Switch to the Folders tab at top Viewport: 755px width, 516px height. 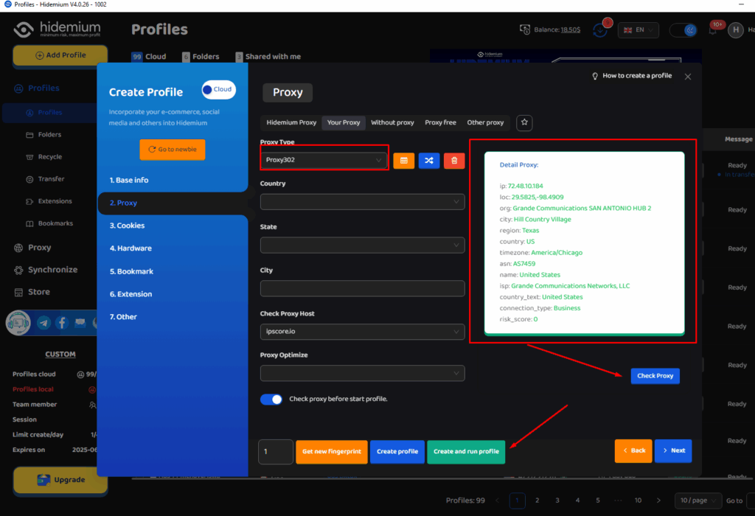click(x=201, y=57)
